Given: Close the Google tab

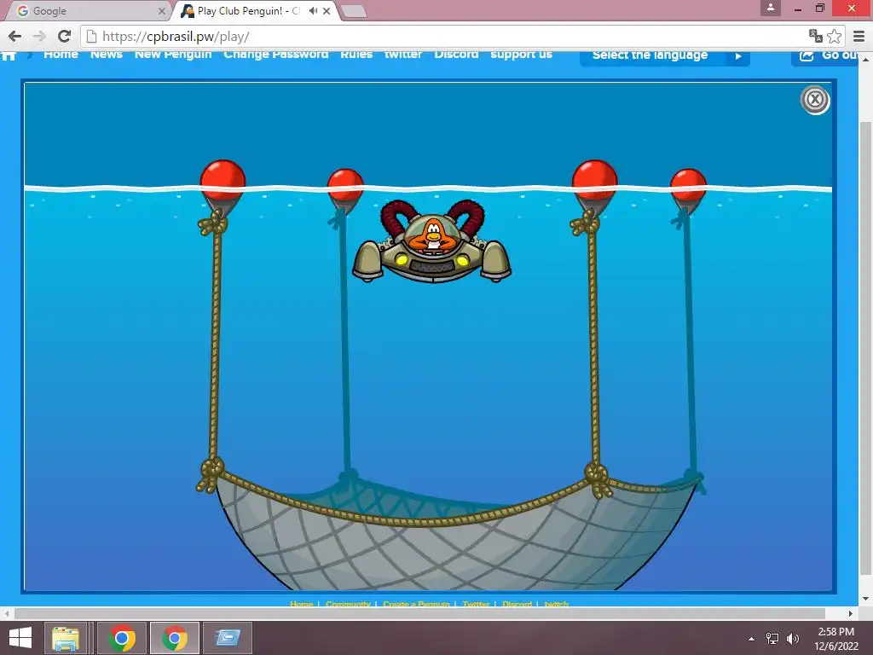Looking at the screenshot, I should coord(161,10).
